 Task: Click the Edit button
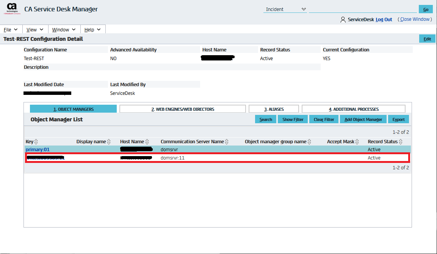(x=427, y=39)
